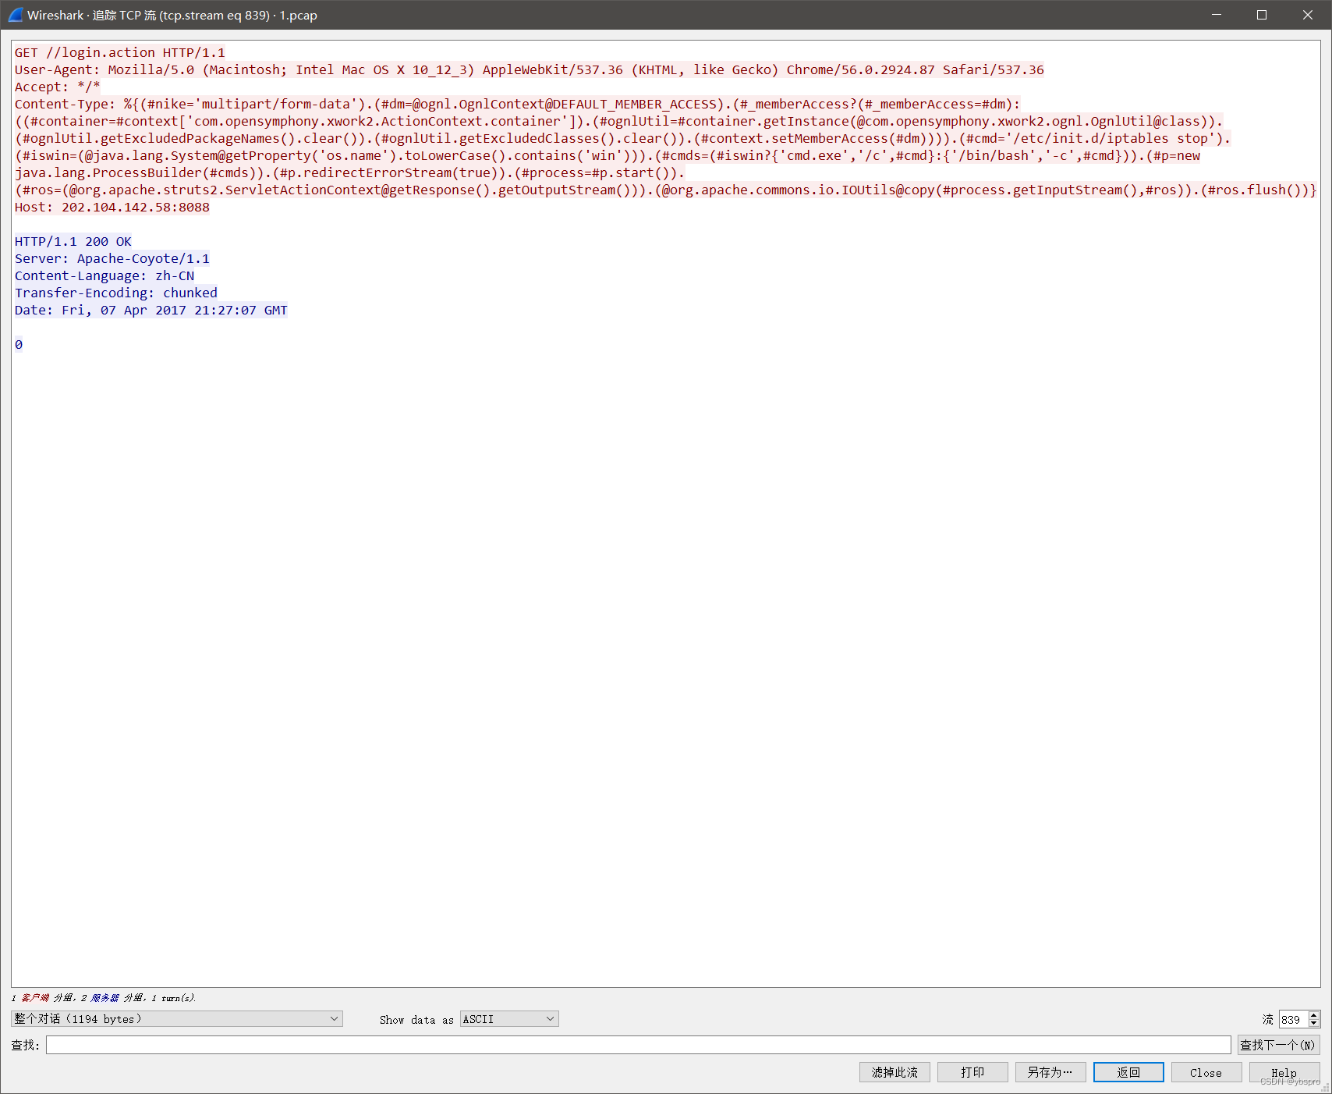
Task: Click the Close button at bottom
Action: coord(1206,1072)
